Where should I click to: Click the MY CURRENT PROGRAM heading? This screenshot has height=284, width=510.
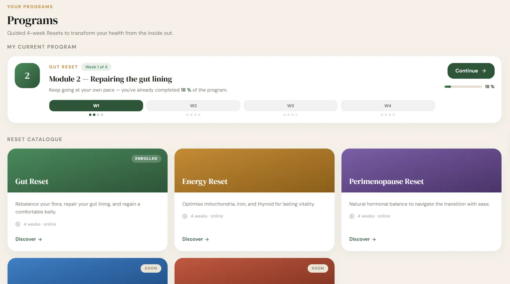[x=42, y=47]
